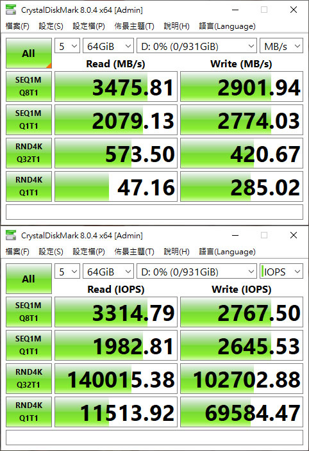The width and height of the screenshot is (309, 451).
Task: Click the Read (MB/s) column header
Action: [115, 63]
